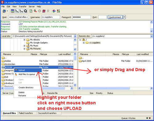Click the Process queue icon
Screen dimensions: 154x121
pyautogui.click(x=35, y=11)
